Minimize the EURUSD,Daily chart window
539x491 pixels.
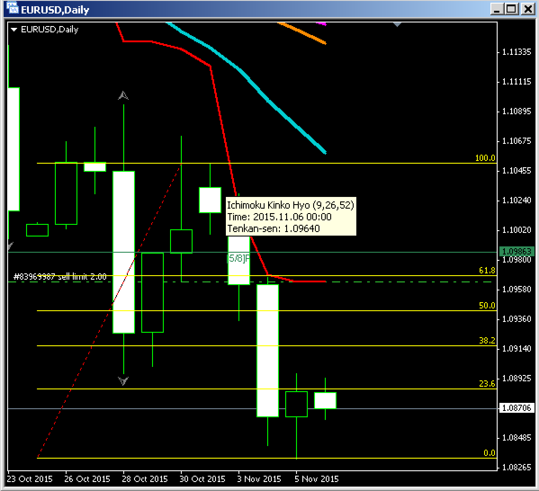click(497, 9)
